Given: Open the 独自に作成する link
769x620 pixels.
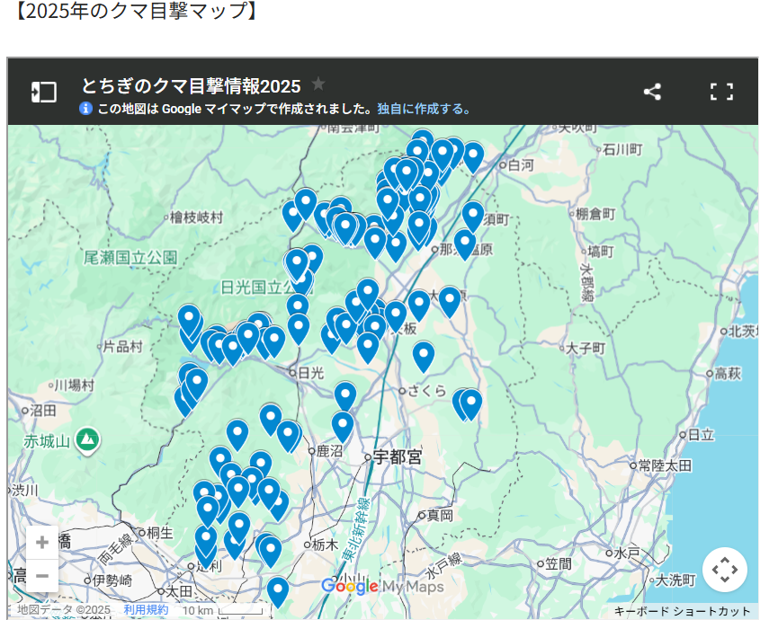Looking at the screenshot, I should (x=423, y=109).
